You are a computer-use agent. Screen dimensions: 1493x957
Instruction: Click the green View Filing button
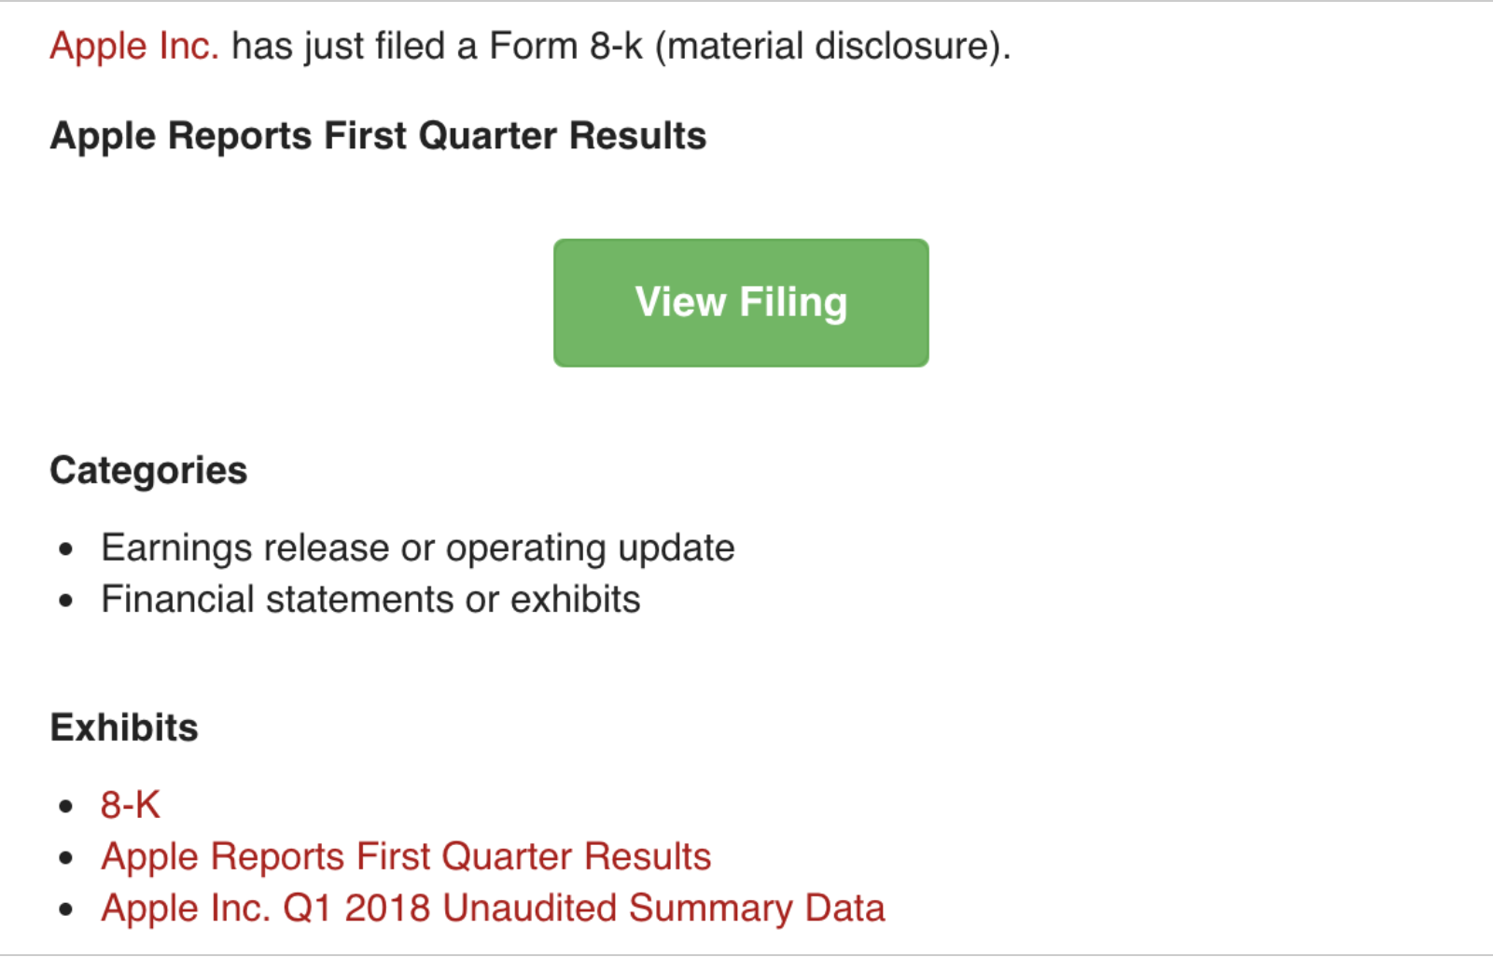741,302
